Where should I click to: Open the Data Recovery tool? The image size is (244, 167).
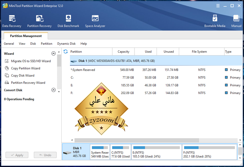(12, 21)
